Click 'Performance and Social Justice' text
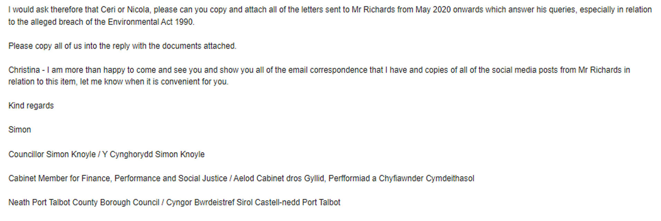The image size is (661, 221). [x=171, y=178]
